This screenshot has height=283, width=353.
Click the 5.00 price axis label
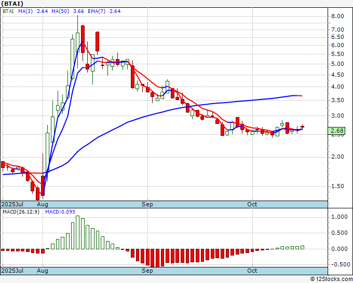338,64
